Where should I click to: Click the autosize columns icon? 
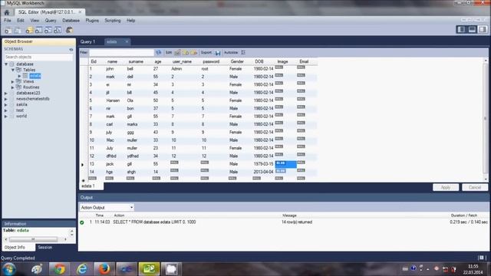click(x=243, y=53)
